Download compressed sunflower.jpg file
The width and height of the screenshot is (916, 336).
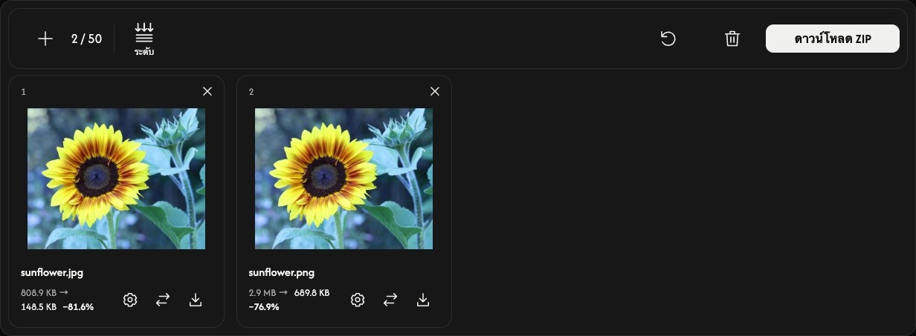pyautogui.click(x=196, y=300)
